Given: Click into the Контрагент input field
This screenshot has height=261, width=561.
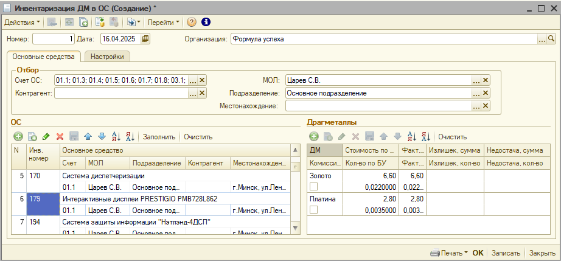Looking at the screenshot, I should tap(120, 94).
